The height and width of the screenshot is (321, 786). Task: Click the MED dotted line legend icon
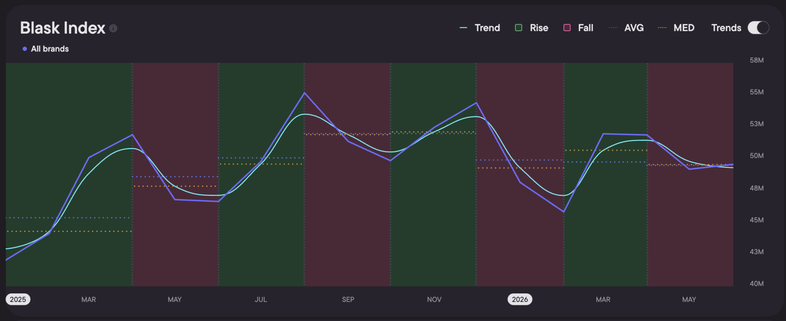pos(662,28)
